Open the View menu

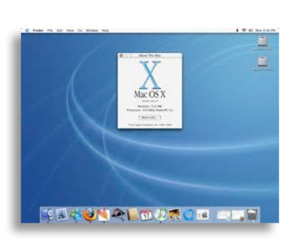70,30
